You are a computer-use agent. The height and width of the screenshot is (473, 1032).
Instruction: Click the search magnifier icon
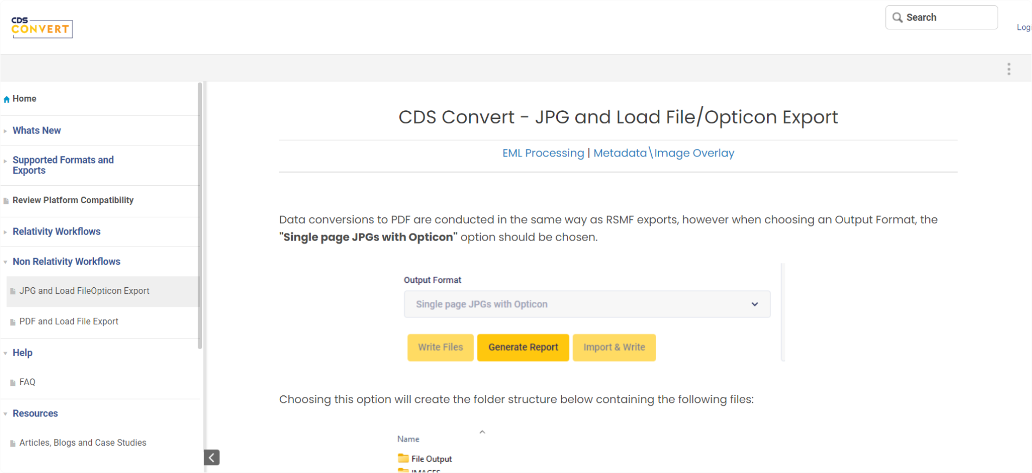pyautogui.click(x=897, y=17)
